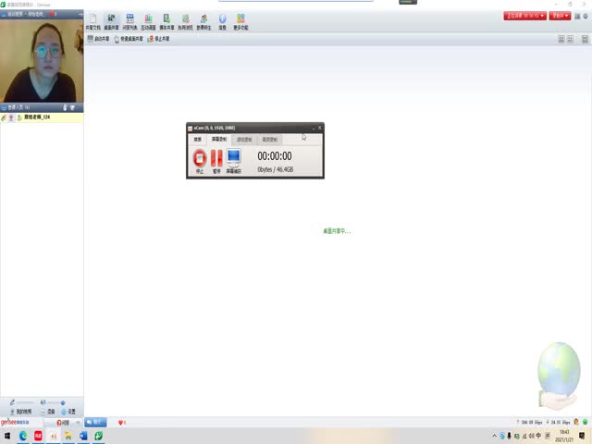This screenshot has height=444, width=592.
Task: Open the interactive survey tool
Action: [x=148, y=21]
